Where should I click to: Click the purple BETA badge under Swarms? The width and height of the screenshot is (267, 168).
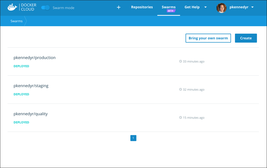[x=171, y=11]
